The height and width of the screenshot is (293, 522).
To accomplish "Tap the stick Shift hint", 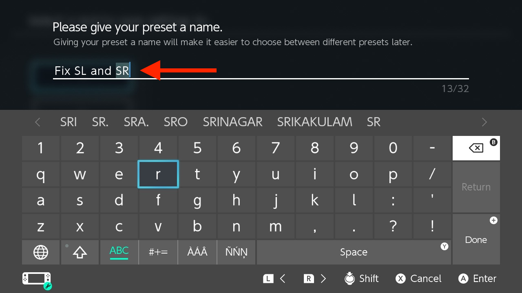I will coord(361,278).
